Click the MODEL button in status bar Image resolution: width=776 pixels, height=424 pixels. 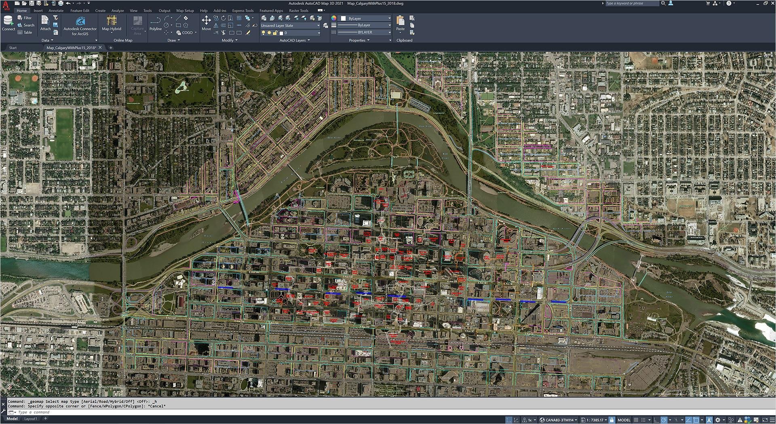[624, 420]
